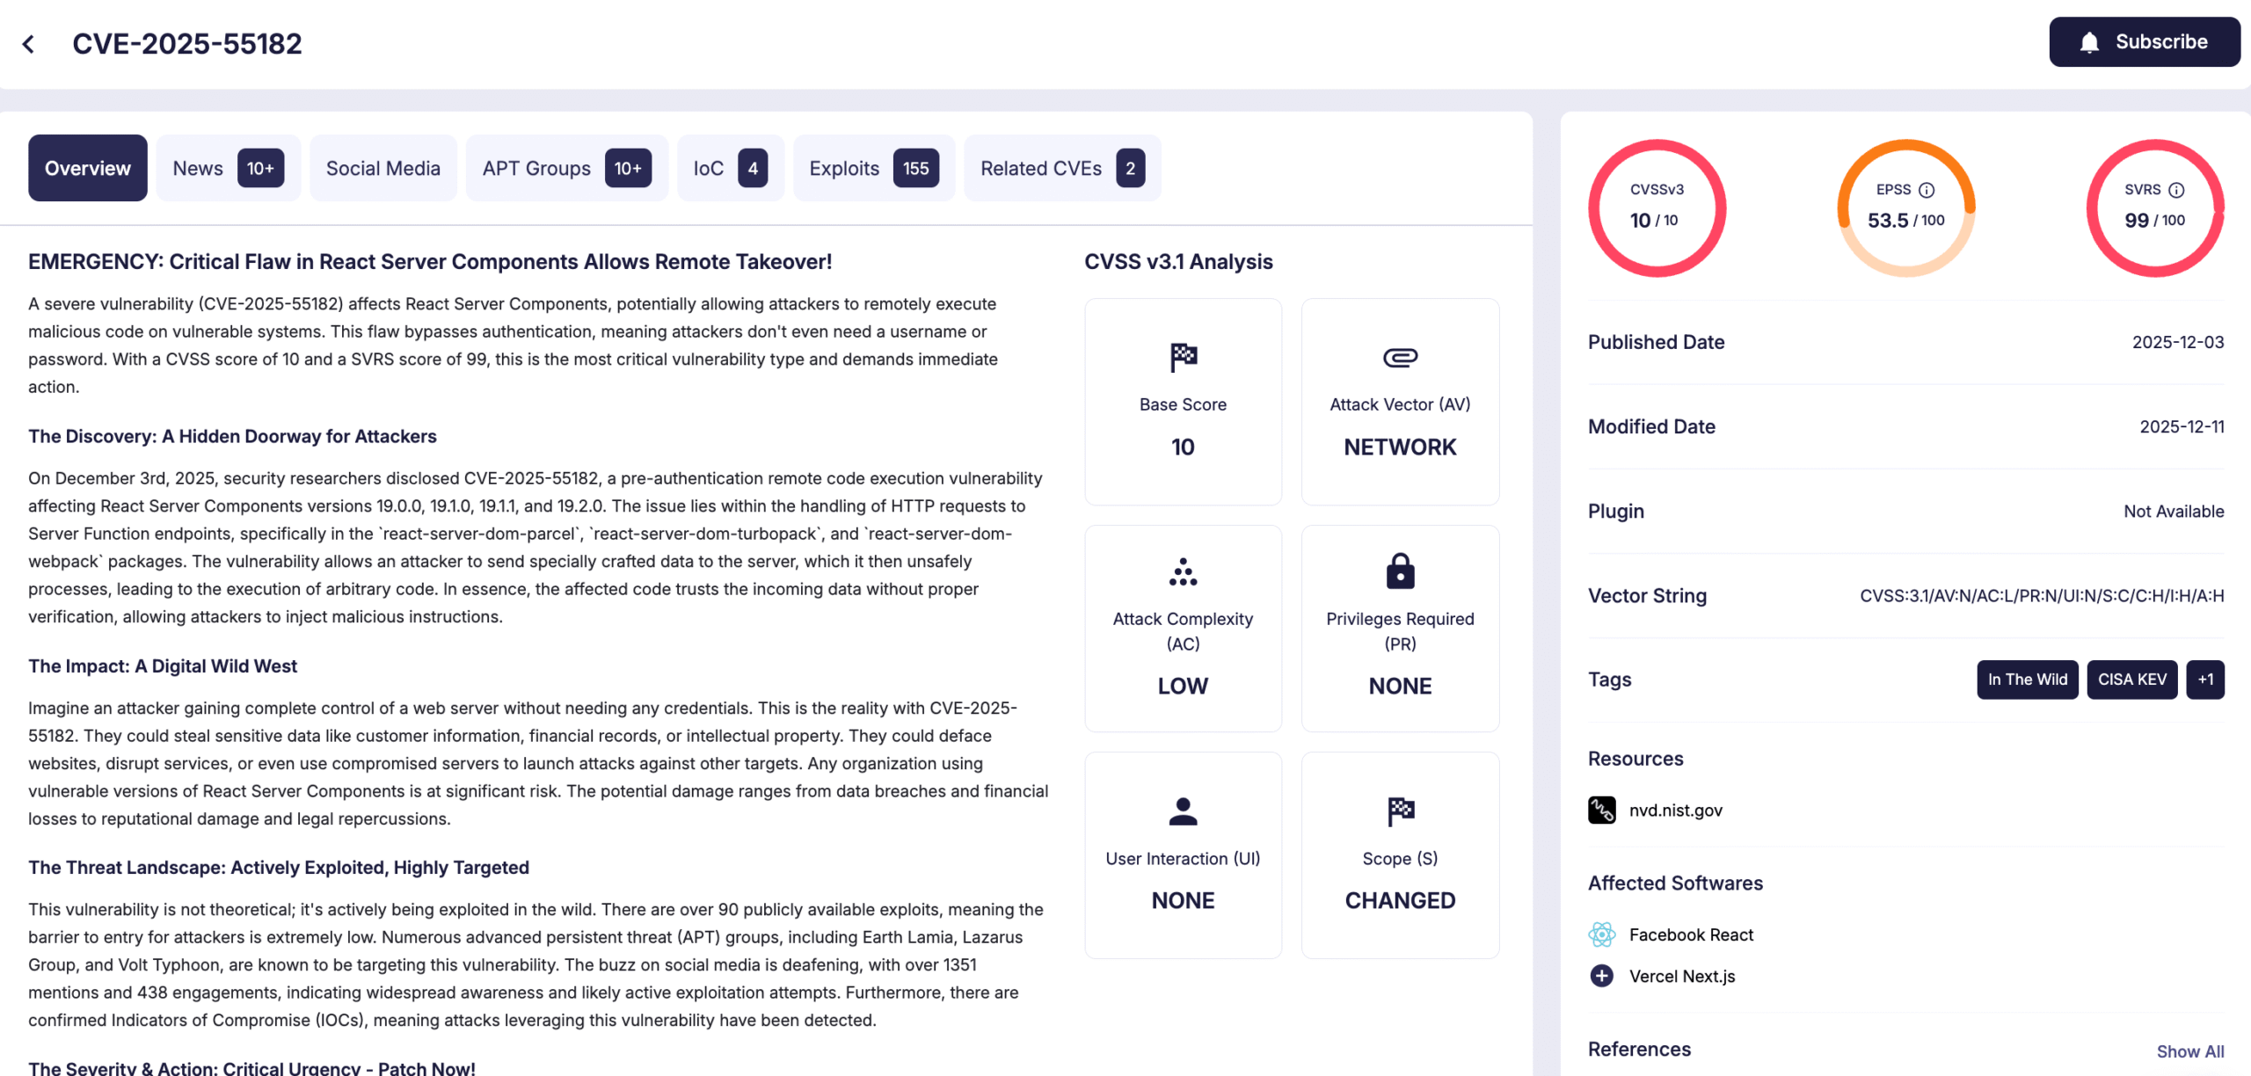2251x1076 pixels.
Task: Click the Privileges Required lock icon
Action: click(x=1400, y=571)
